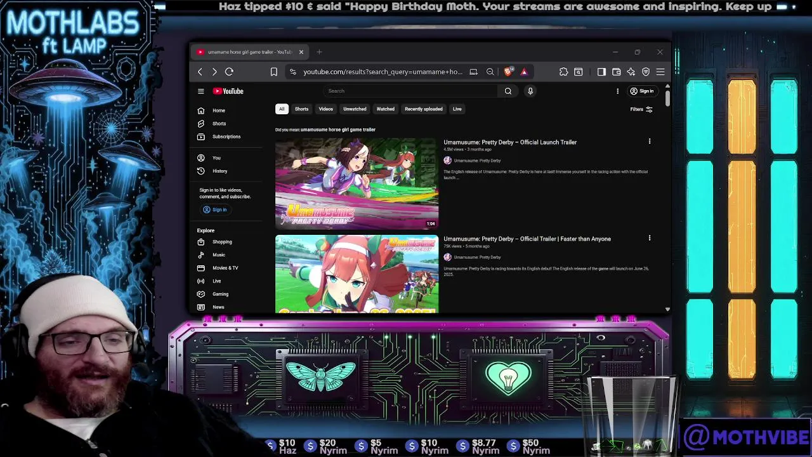
Task: Start voice search with microphone icon
Action: coord(530,91)
